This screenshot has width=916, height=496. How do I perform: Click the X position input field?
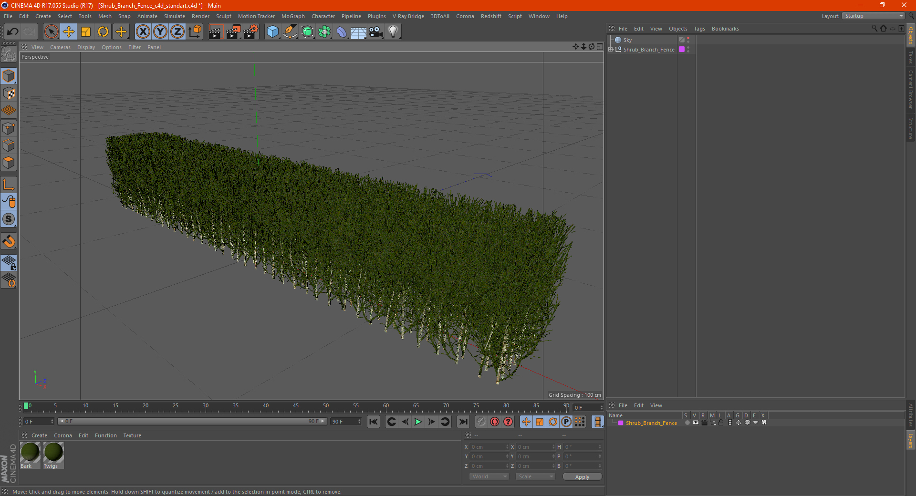[489, 447]
